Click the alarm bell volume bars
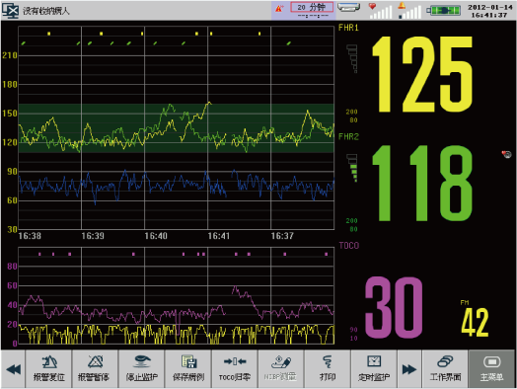 (409, 11)
